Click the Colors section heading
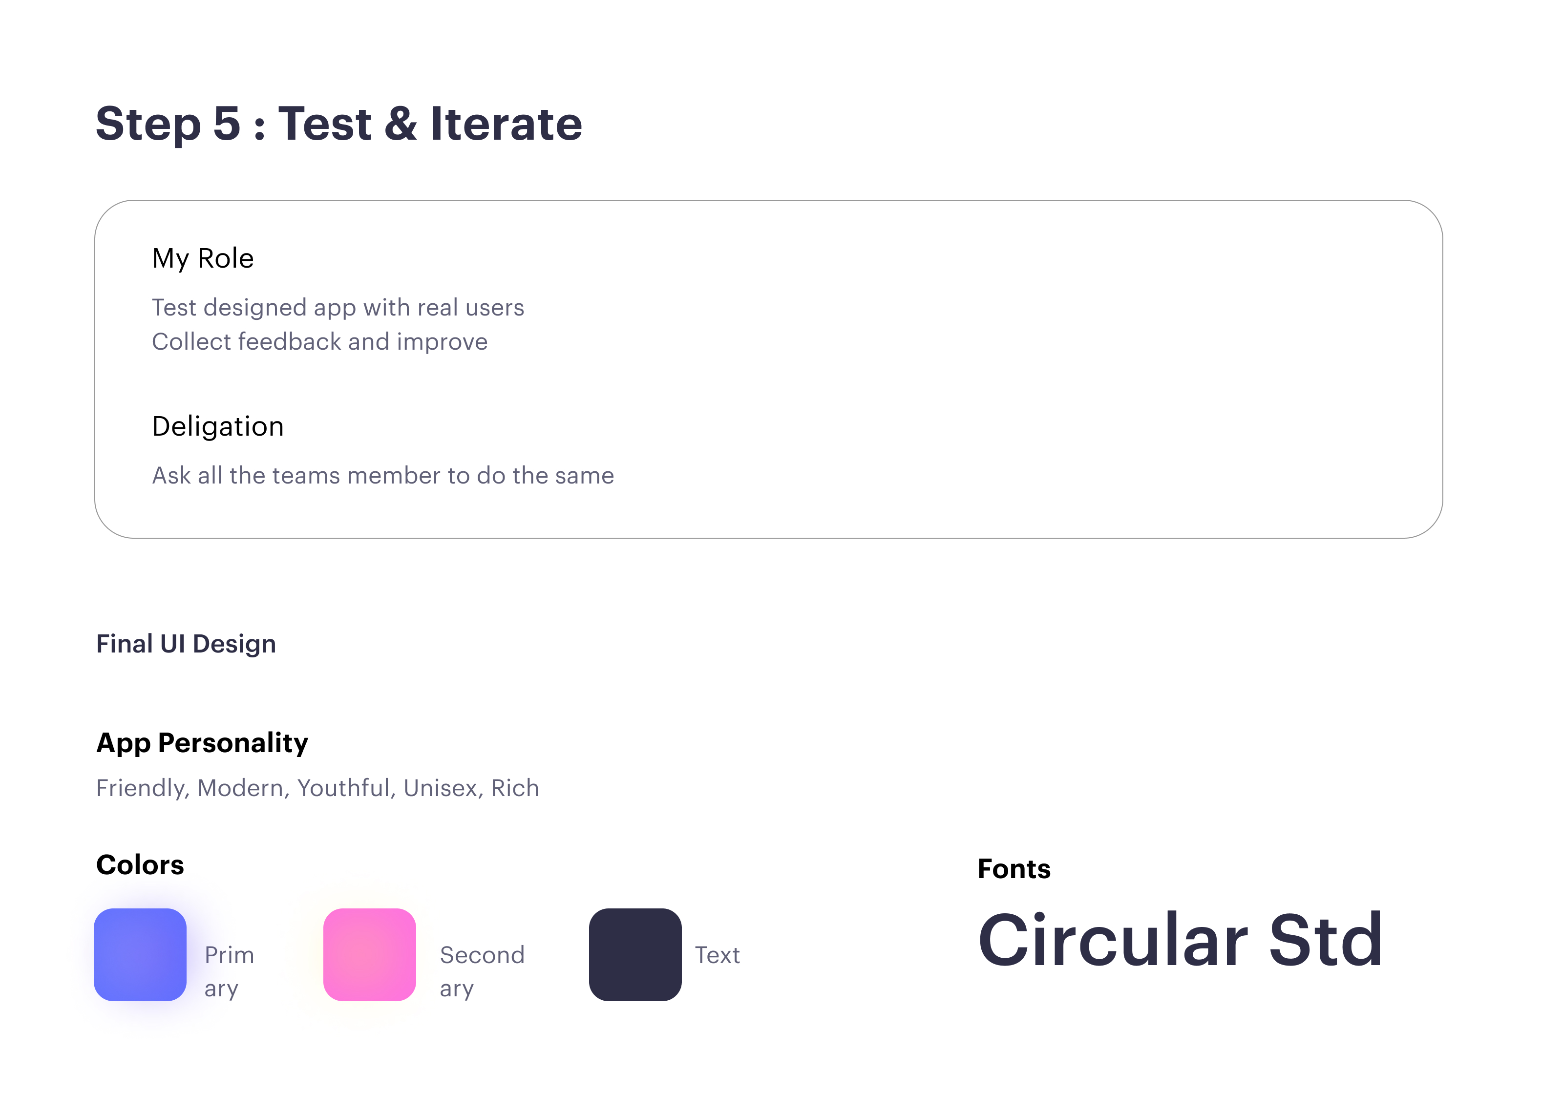This screenshot has width=1563, height=1094. [x=140, y=864]
